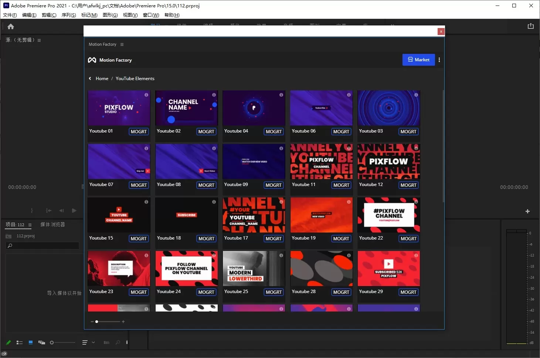Show info for Youtube 18 template
This screenshot has width=540, height=358.
click(x=214, y=202)
